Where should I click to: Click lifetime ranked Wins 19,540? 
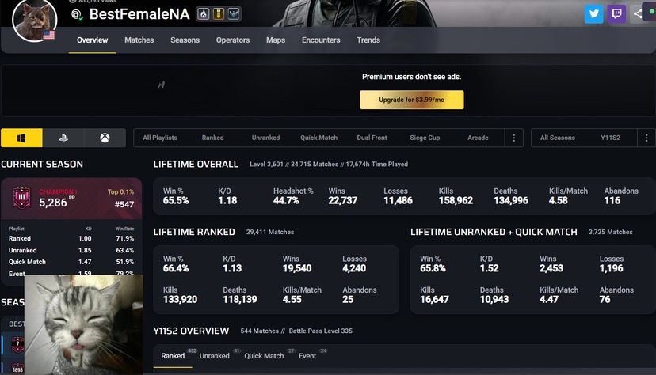pyautogui.click(x=297, y=264)
